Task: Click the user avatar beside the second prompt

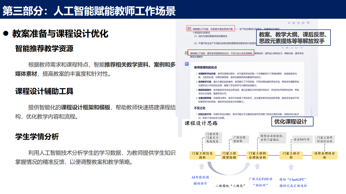Action: point(186,53)
